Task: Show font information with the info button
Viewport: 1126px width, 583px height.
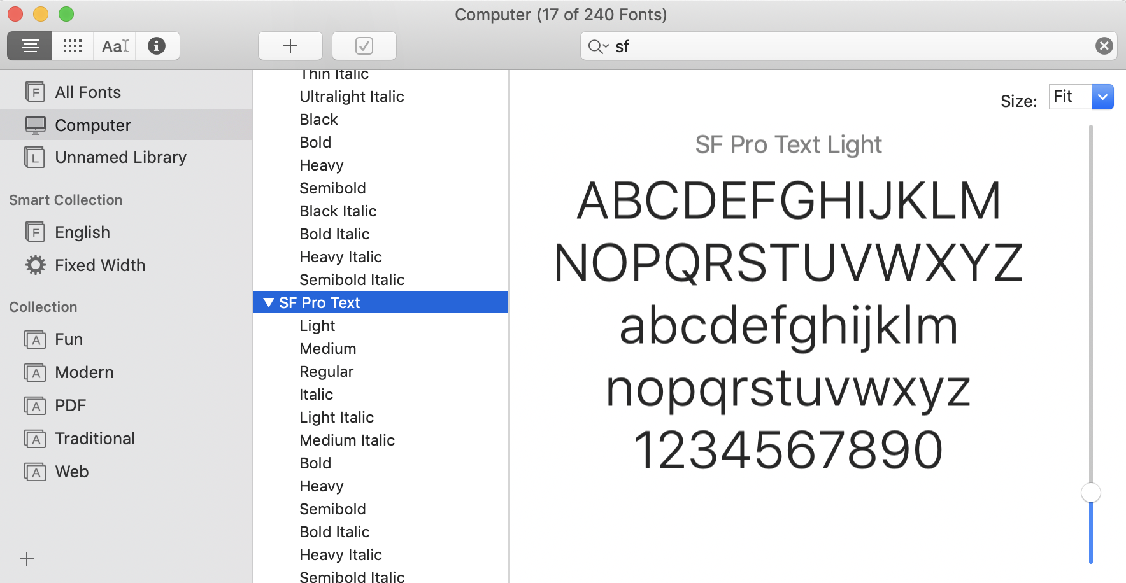Action: (157, 46)
